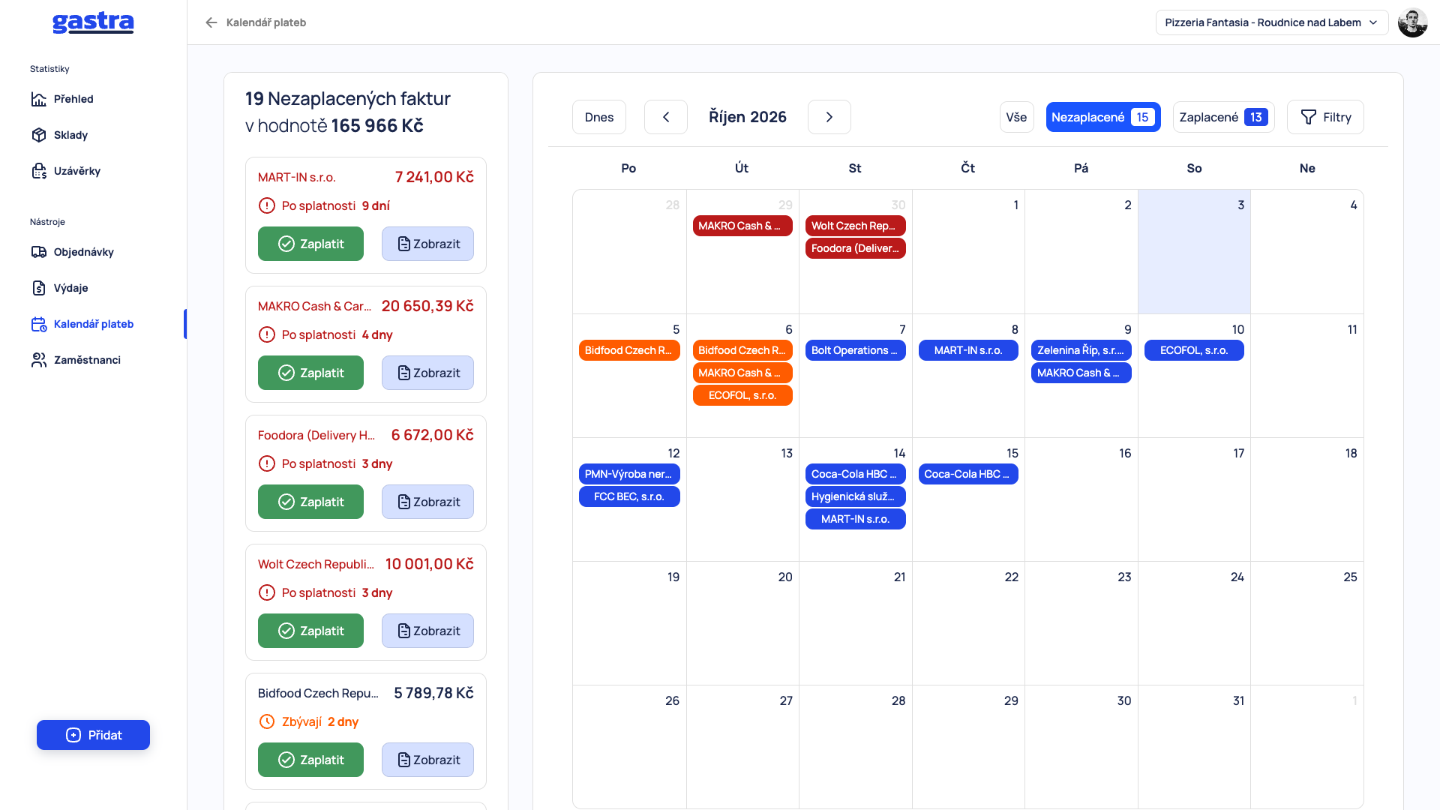Pay the MART-IN s.r.o. invoice

point(310,244)
